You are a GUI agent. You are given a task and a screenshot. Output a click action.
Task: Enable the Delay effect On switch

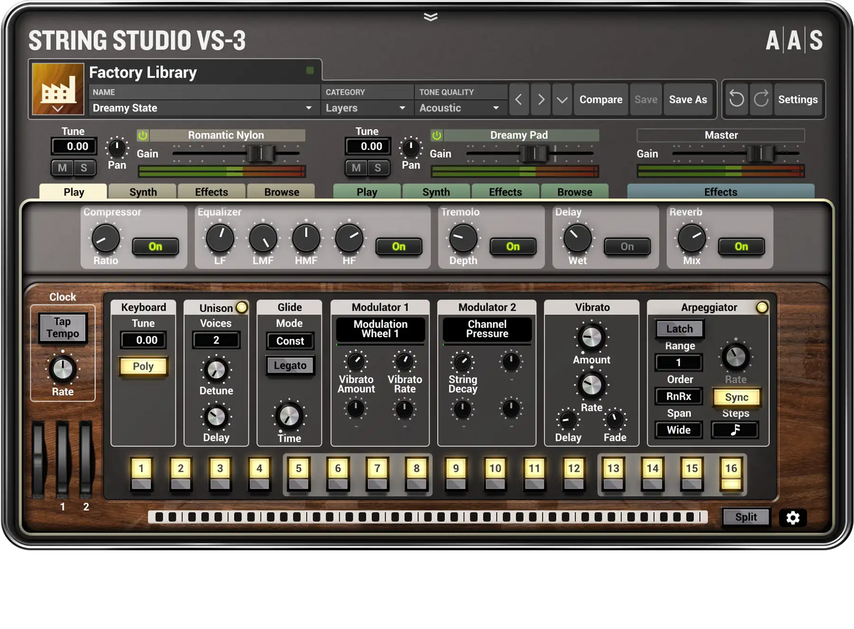[627, 247]
